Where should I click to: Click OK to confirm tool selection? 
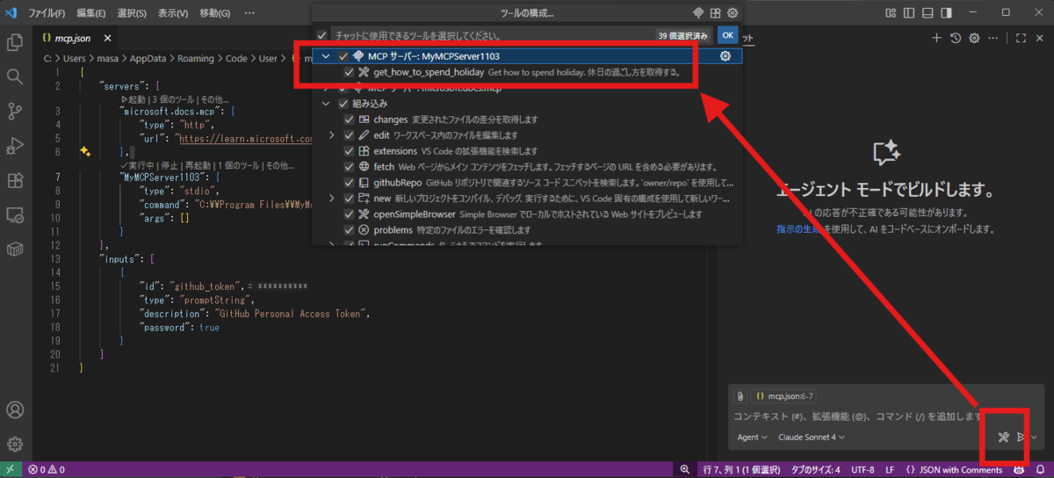727,35
